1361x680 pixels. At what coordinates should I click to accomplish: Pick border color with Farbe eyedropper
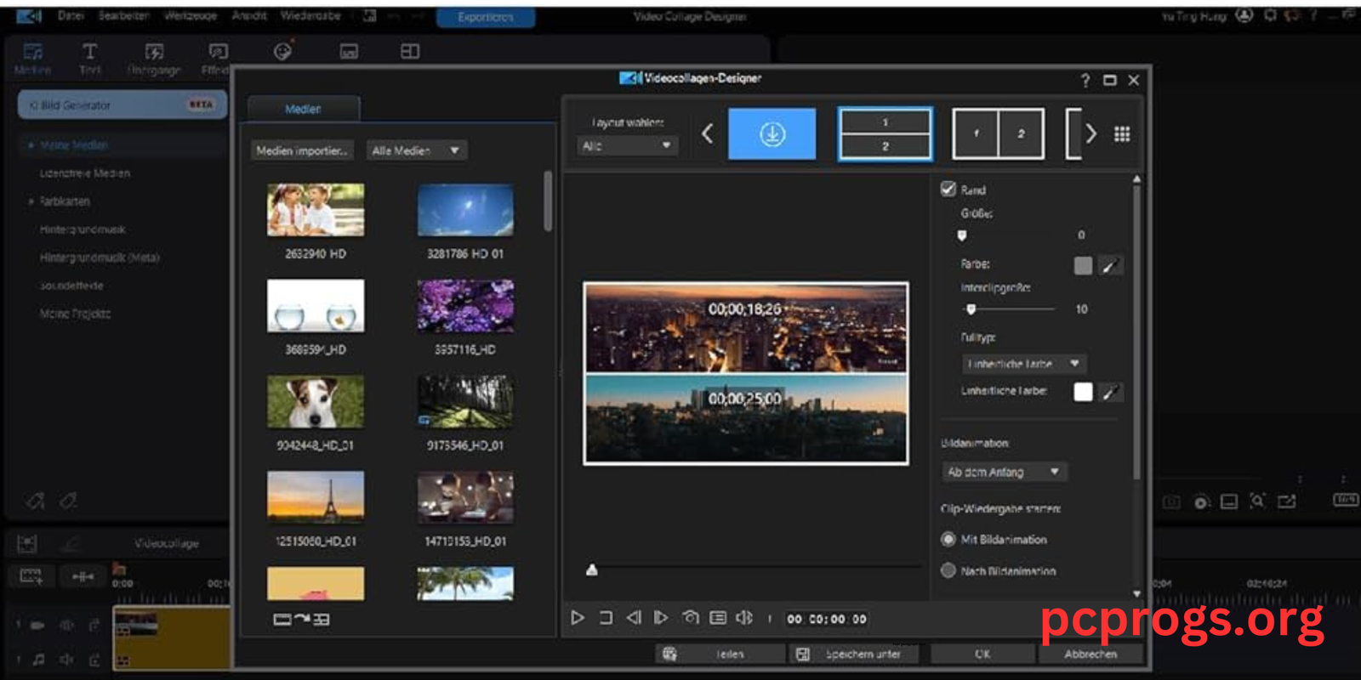[1109, 266]
